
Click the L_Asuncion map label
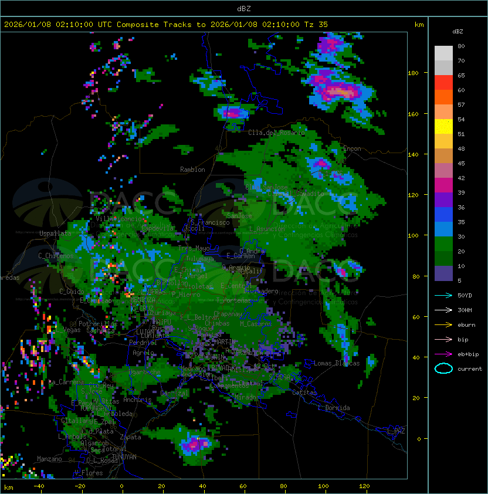pos(266,229)
